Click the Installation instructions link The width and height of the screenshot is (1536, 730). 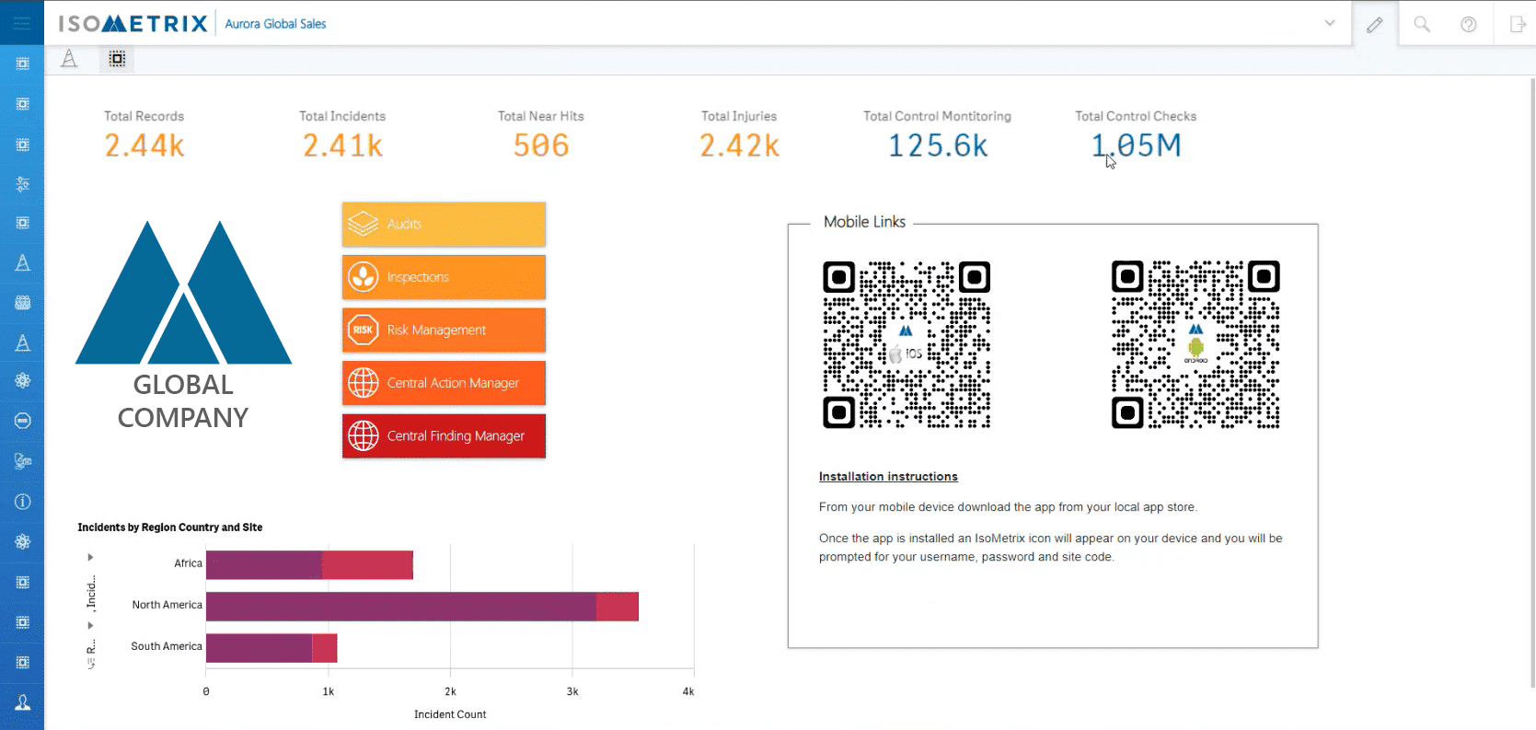888,477
